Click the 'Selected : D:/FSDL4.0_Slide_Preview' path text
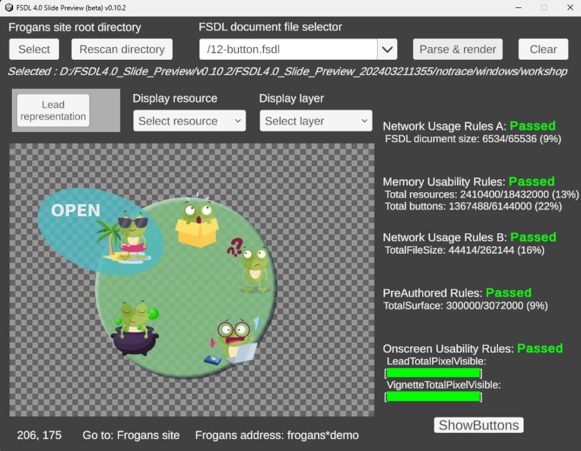The image size is (581, 451). tap(287, 72)
